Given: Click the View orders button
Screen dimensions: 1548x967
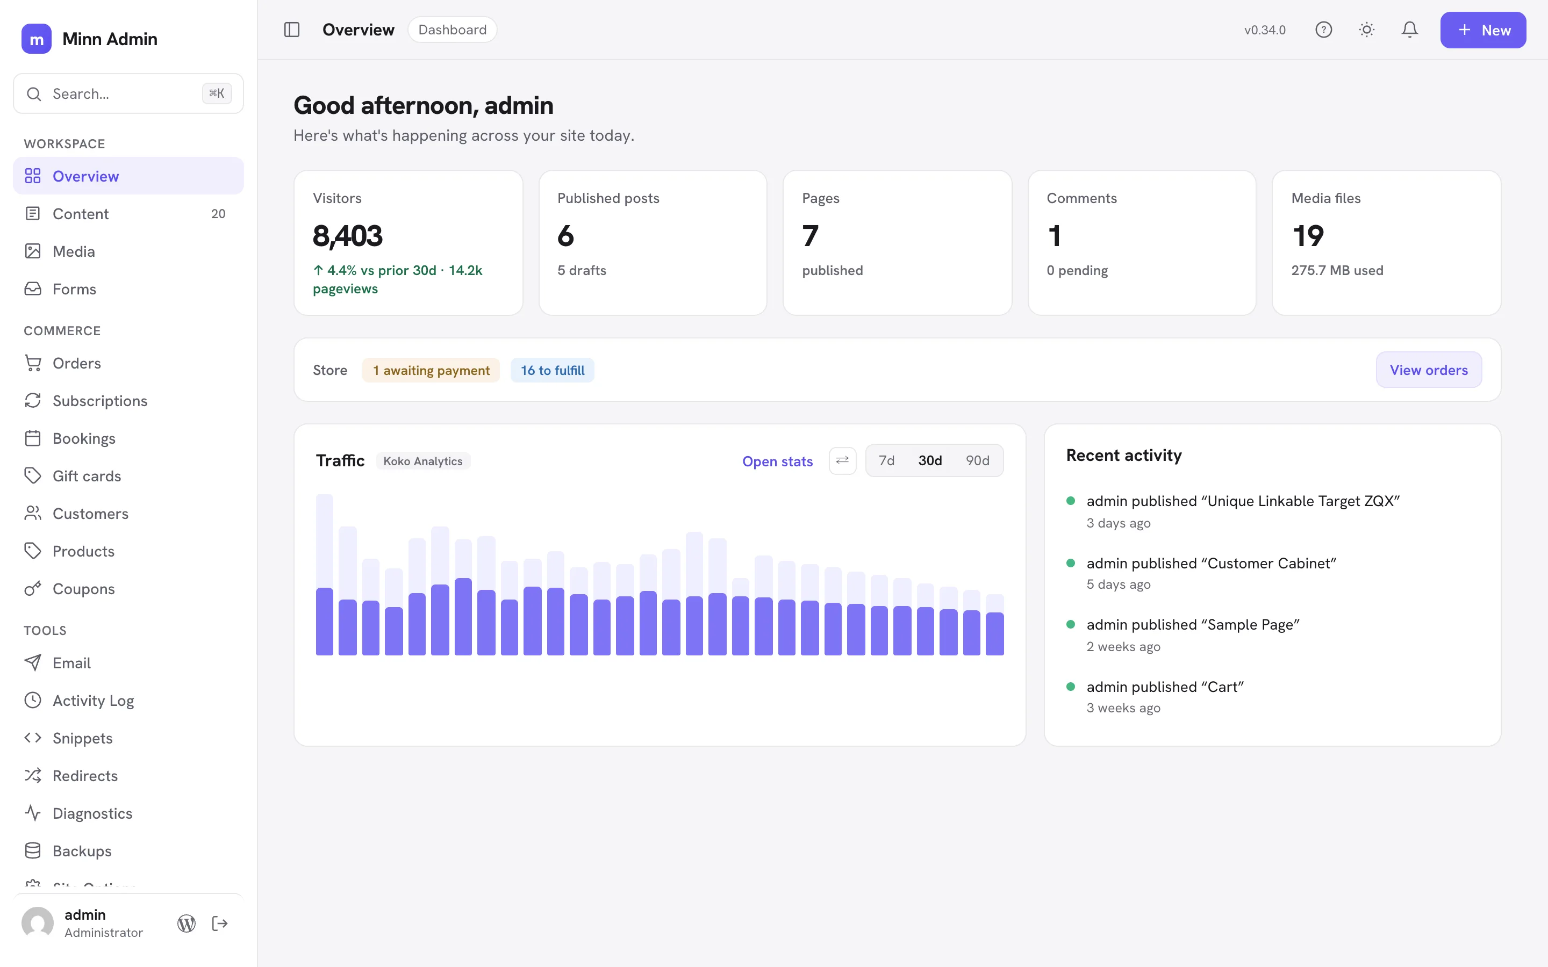Looking at the screenshot, I should [1429, 370].
